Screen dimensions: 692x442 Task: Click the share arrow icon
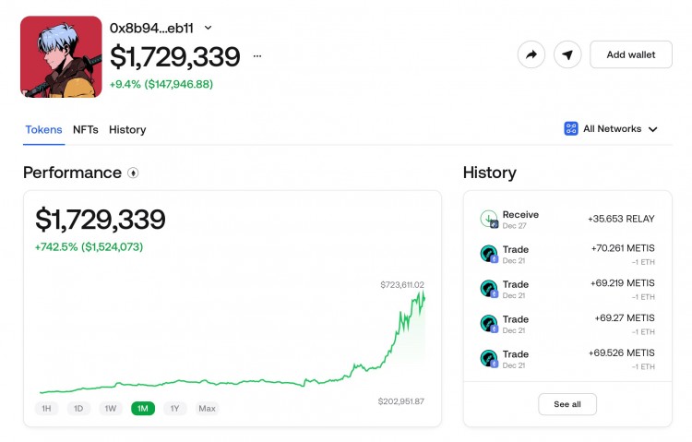(x=531, y=54)
